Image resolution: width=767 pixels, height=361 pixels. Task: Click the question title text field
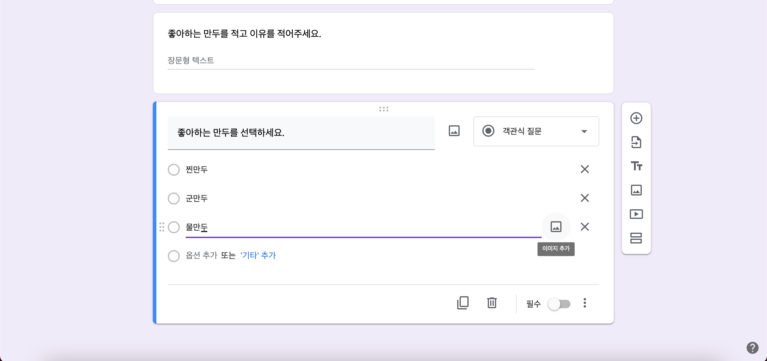click(x=301, y=133)
